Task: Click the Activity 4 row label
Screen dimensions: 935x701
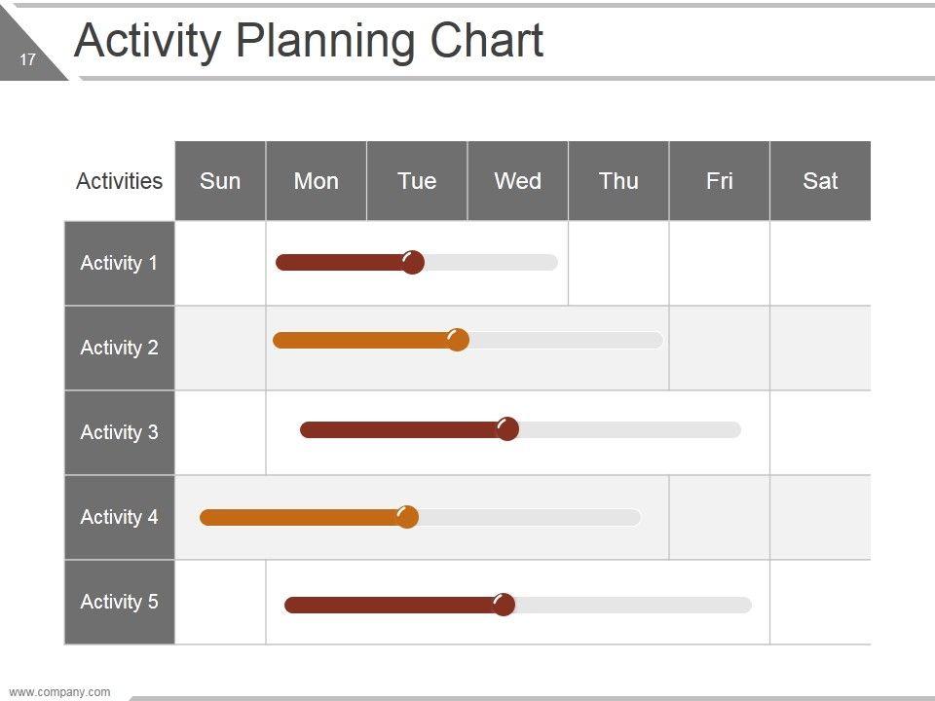Action: coord(119,517)
